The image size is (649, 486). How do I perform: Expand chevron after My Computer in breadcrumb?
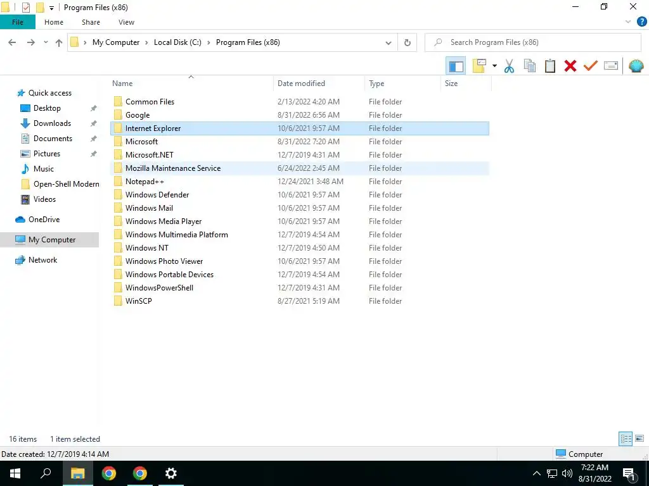coord(146,42)
